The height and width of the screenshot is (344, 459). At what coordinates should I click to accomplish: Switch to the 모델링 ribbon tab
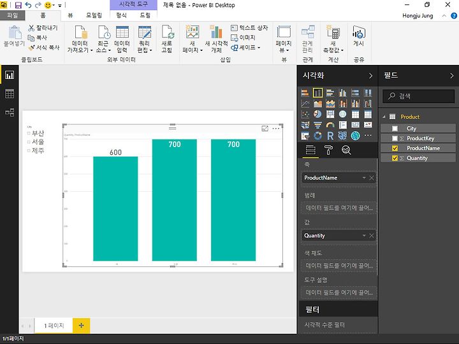click(94, 15)
